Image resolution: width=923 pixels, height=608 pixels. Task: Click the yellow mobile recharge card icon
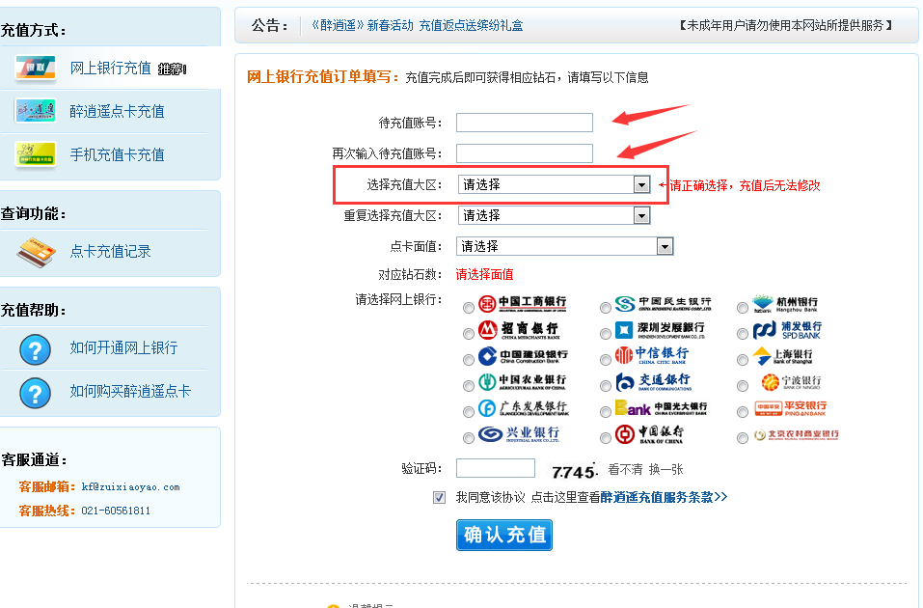click(x=36, y=154)
